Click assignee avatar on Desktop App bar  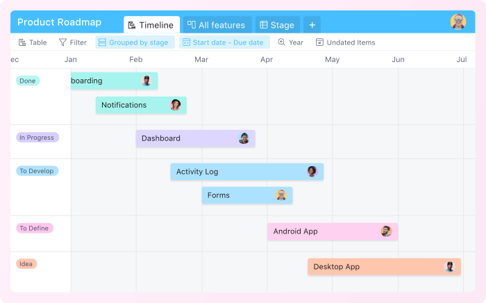450,266
